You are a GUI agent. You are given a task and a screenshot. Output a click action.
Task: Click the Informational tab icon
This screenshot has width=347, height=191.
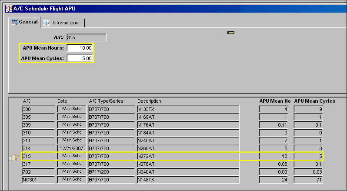point(46,23)
